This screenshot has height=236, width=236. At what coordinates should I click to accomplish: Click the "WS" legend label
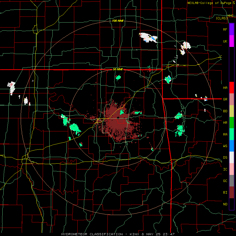[x=225, y=146]
